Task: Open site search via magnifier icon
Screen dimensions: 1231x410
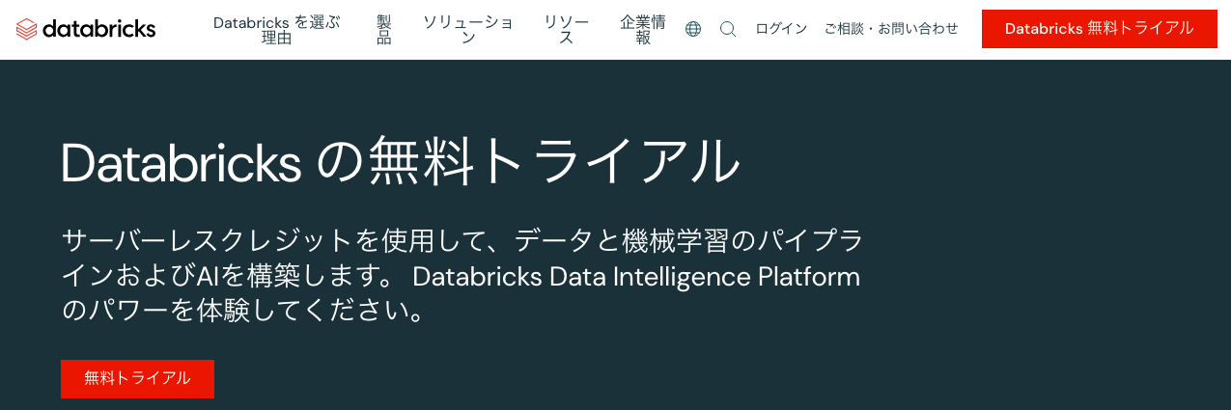Action: pos(728,29)
